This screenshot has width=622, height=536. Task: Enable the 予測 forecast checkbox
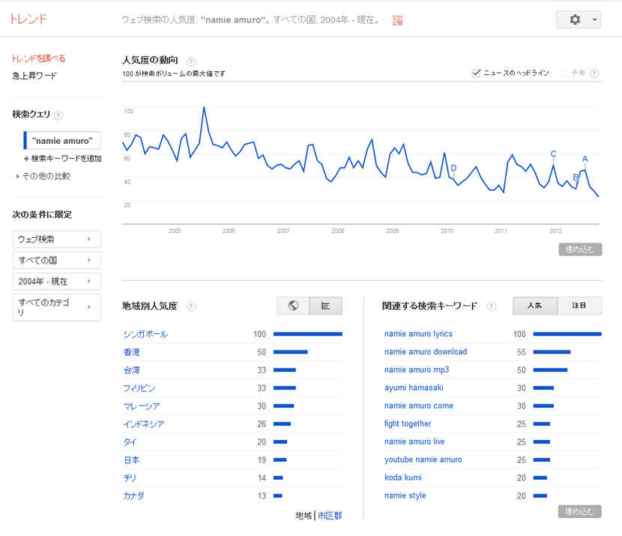(563, 73)
